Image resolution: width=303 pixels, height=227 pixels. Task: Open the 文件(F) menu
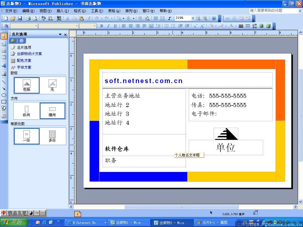coord(11,11)
